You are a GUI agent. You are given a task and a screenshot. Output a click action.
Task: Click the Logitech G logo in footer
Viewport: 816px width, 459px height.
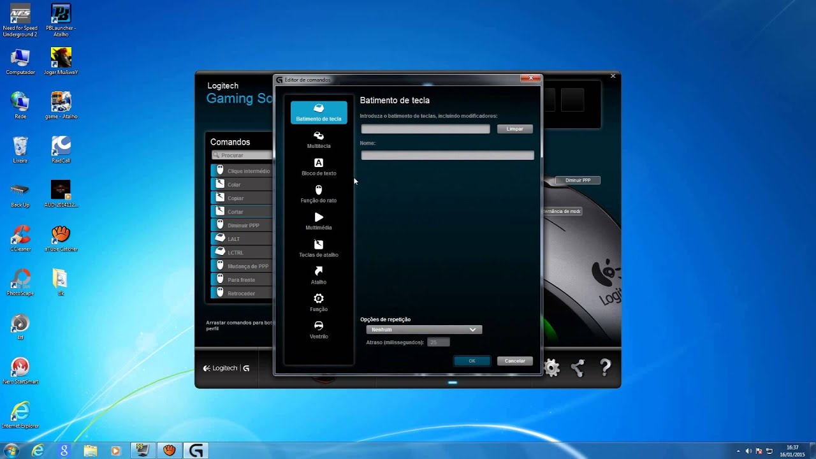(226, 368)
